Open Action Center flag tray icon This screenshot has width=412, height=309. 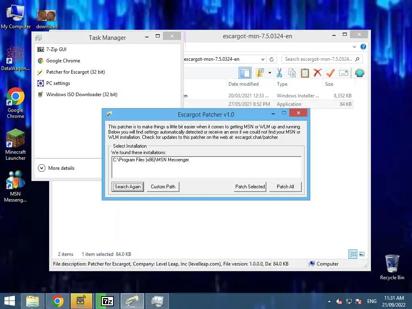point(358,301)
